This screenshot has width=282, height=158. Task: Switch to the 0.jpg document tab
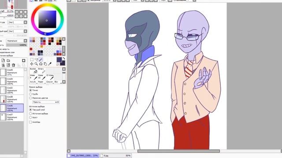pos(115,156)
